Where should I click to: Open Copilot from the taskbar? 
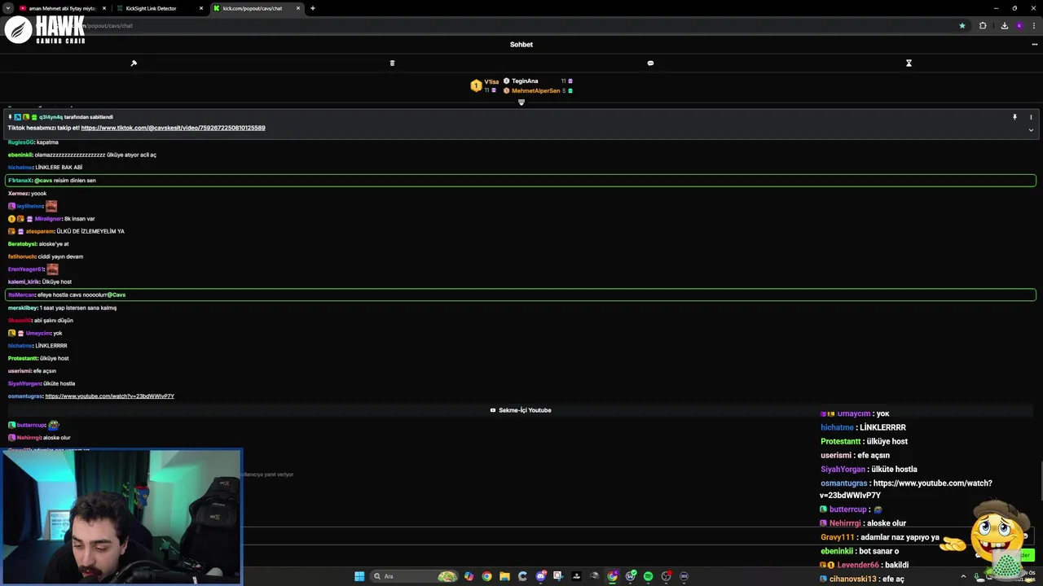coord(469,576)
